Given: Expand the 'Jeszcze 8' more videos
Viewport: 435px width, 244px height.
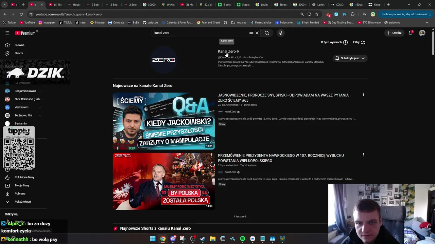Looking at the screenshot, I should pos(240,216).
